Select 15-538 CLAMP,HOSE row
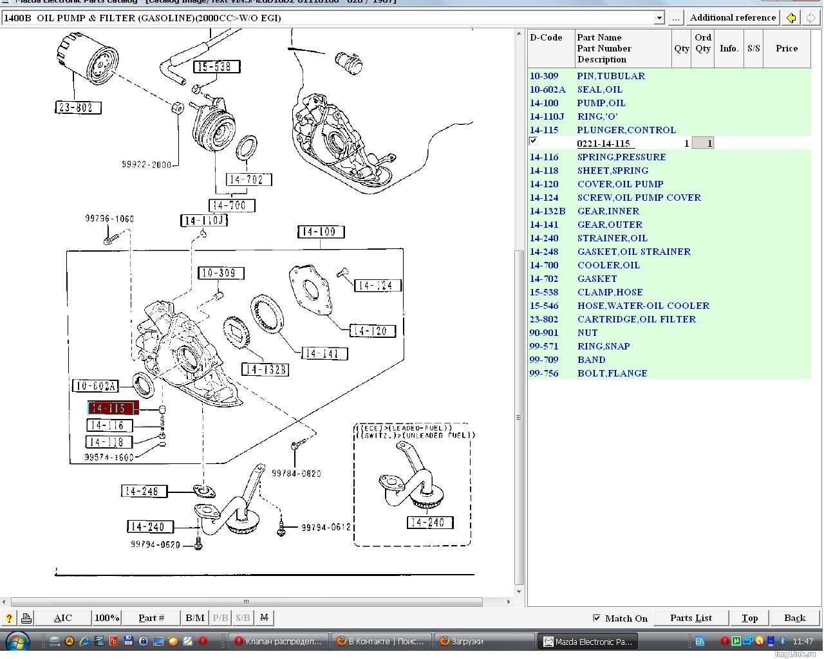The width and height of the screenshot is (824, 659). (x=669, y=292)
